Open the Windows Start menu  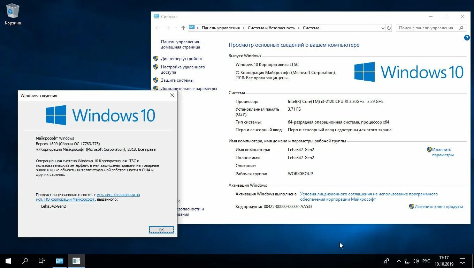8,261
